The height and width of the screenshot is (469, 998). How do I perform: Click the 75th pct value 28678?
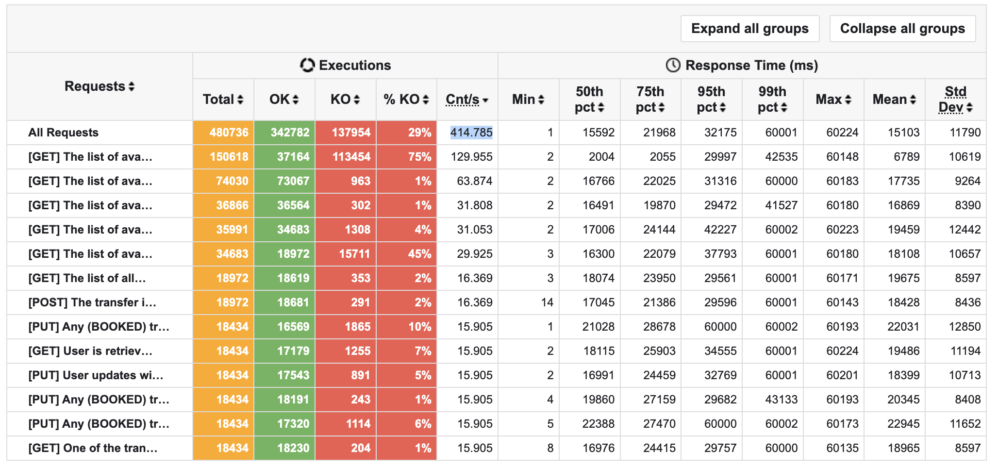659,327
